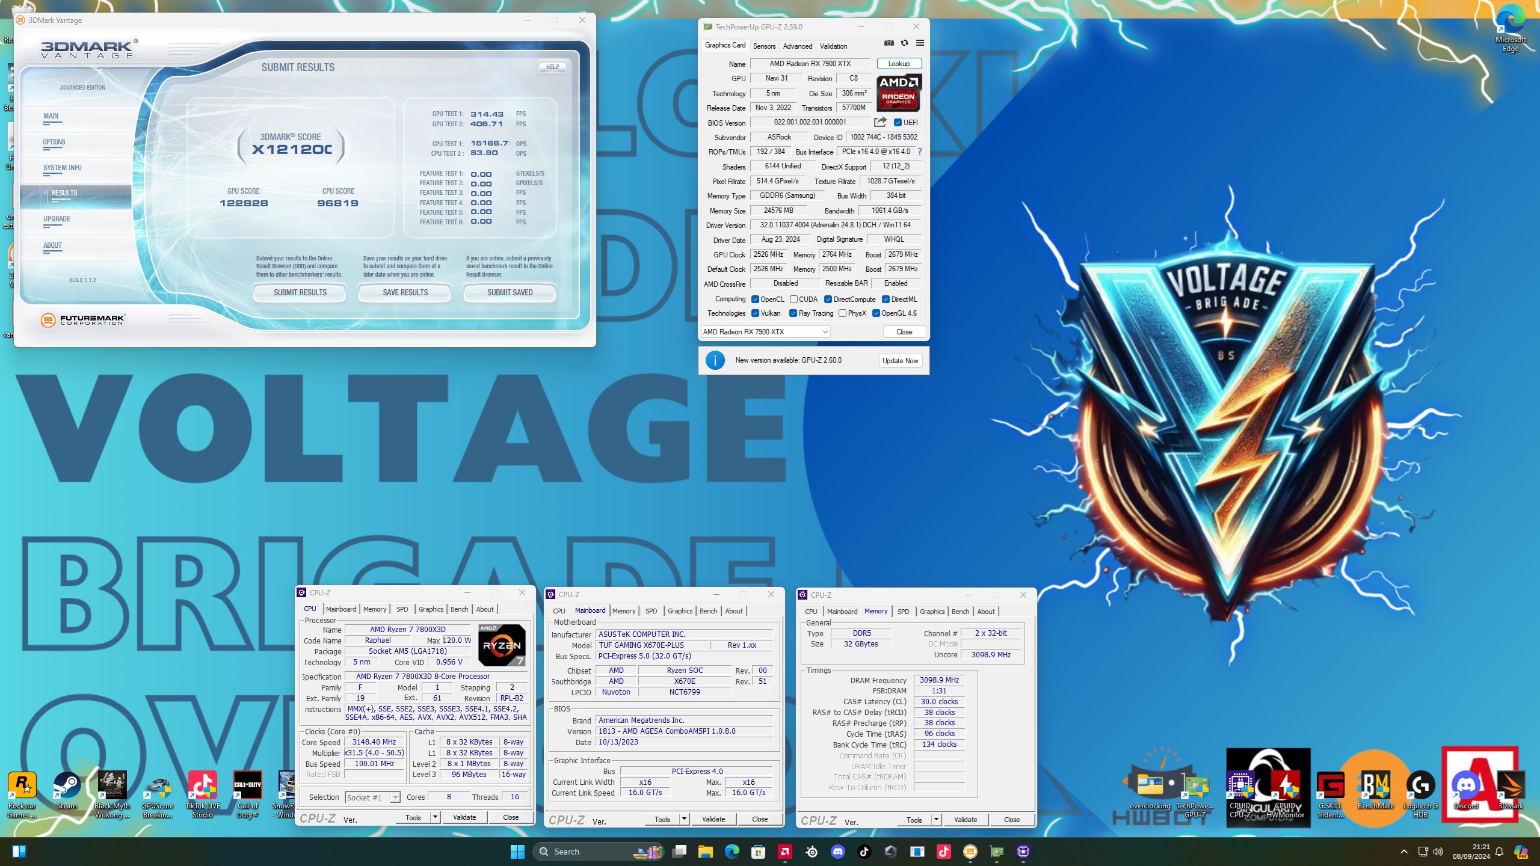Toggle the OpenGL 4.6 checkbox
The width and height of the screenshot is (1540, 866).
(x=876, y=313)
